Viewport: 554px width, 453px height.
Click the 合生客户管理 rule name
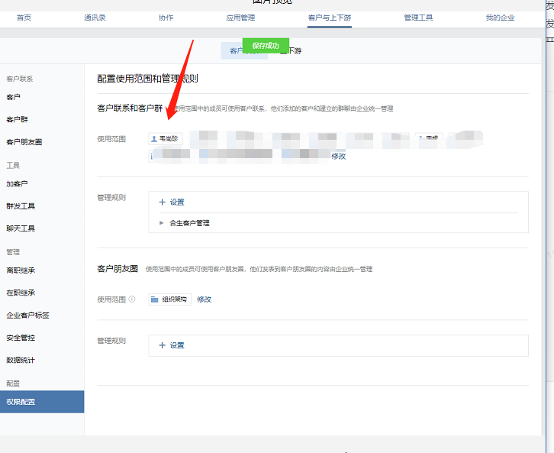pyautogui.click(x=189, y=223)
